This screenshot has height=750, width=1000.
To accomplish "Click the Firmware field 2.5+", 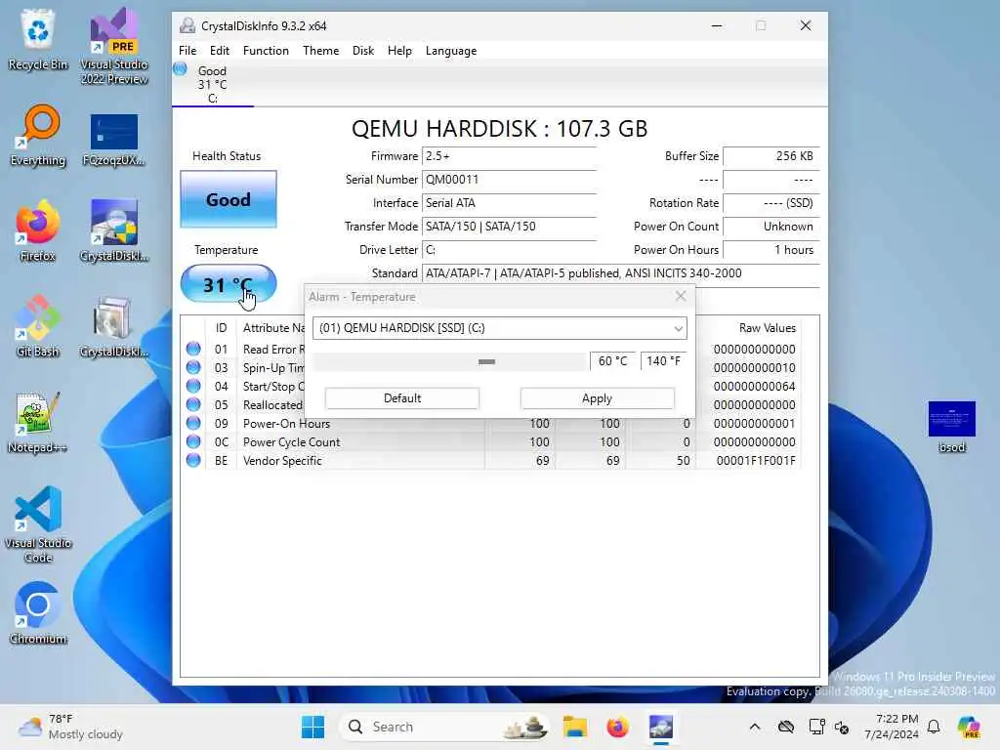I will 509,155.
